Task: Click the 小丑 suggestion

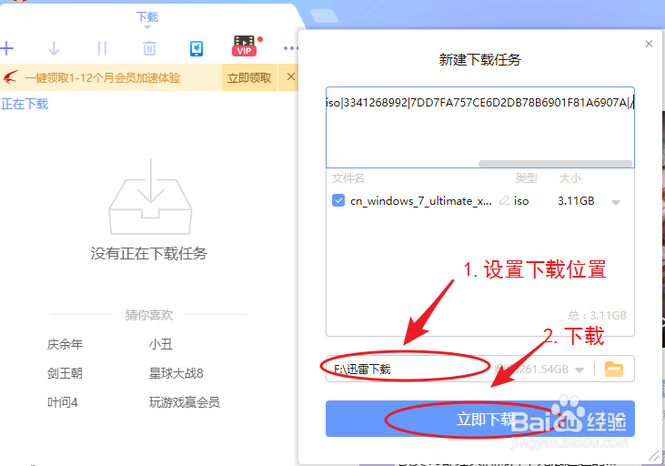Action: click(x=161, y=344)
